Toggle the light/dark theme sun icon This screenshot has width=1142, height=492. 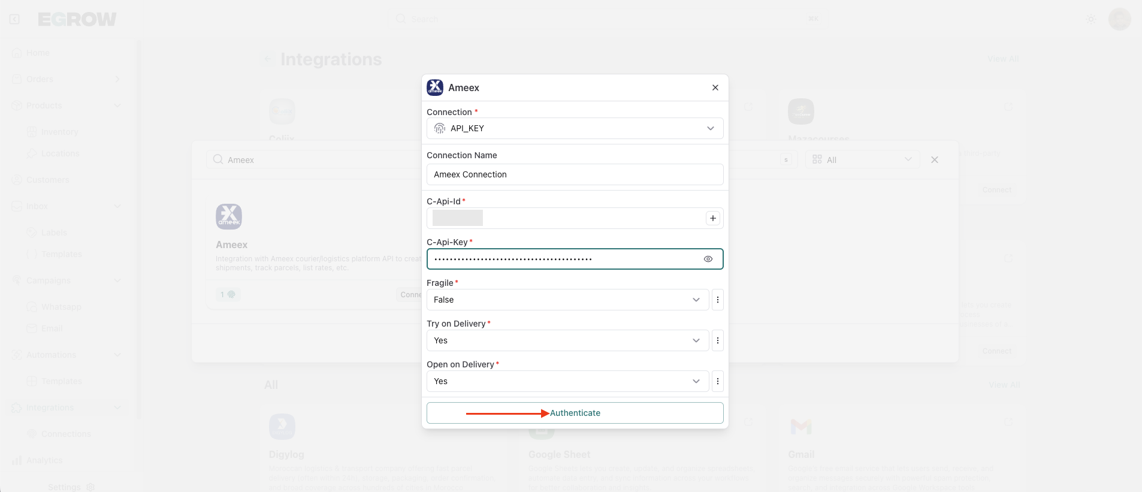[1091, 19]
